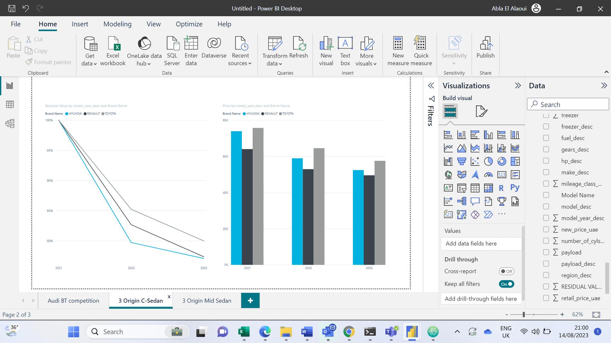The width and height of the screenshot is (611, 343).
Task: Refresh the report data
Action: [298, 48]
